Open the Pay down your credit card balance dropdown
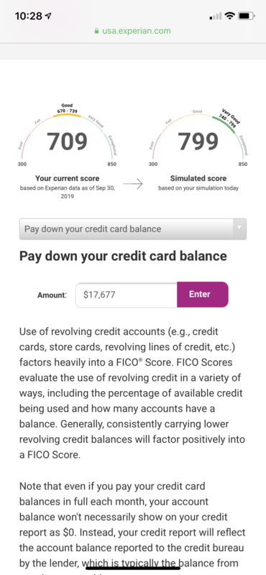Viewport: 266px width, 575px height. [133, 229]
